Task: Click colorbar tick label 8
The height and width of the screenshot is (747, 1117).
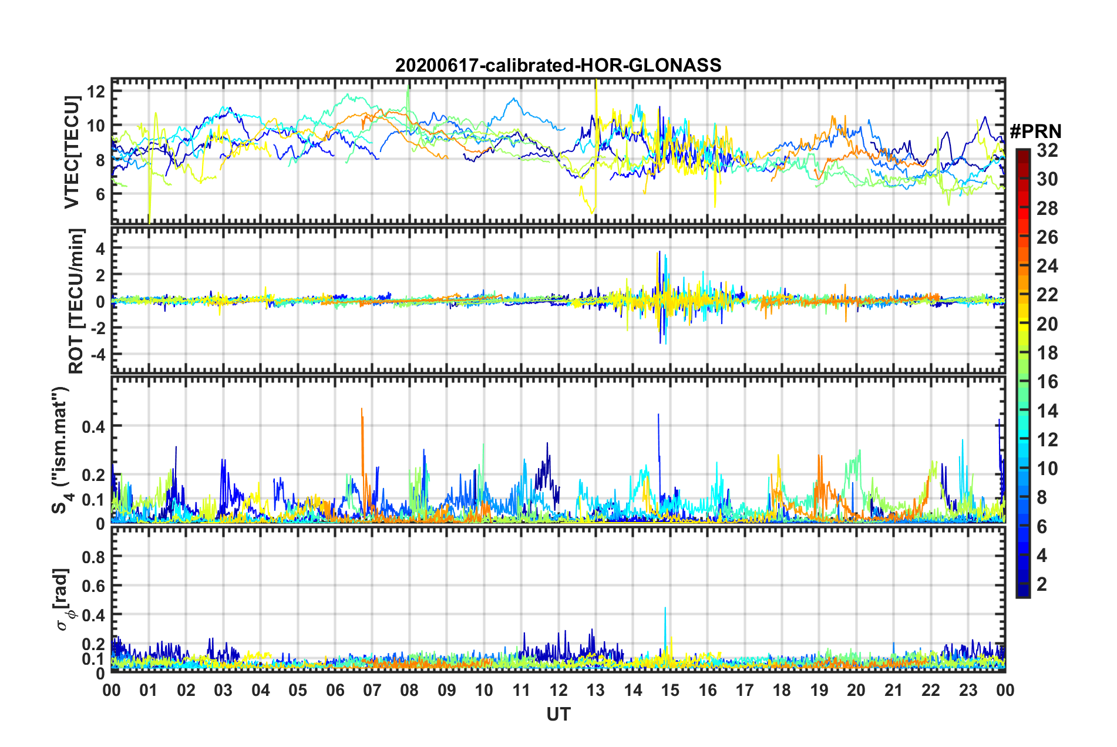Action: click(x=1042, y=498)
